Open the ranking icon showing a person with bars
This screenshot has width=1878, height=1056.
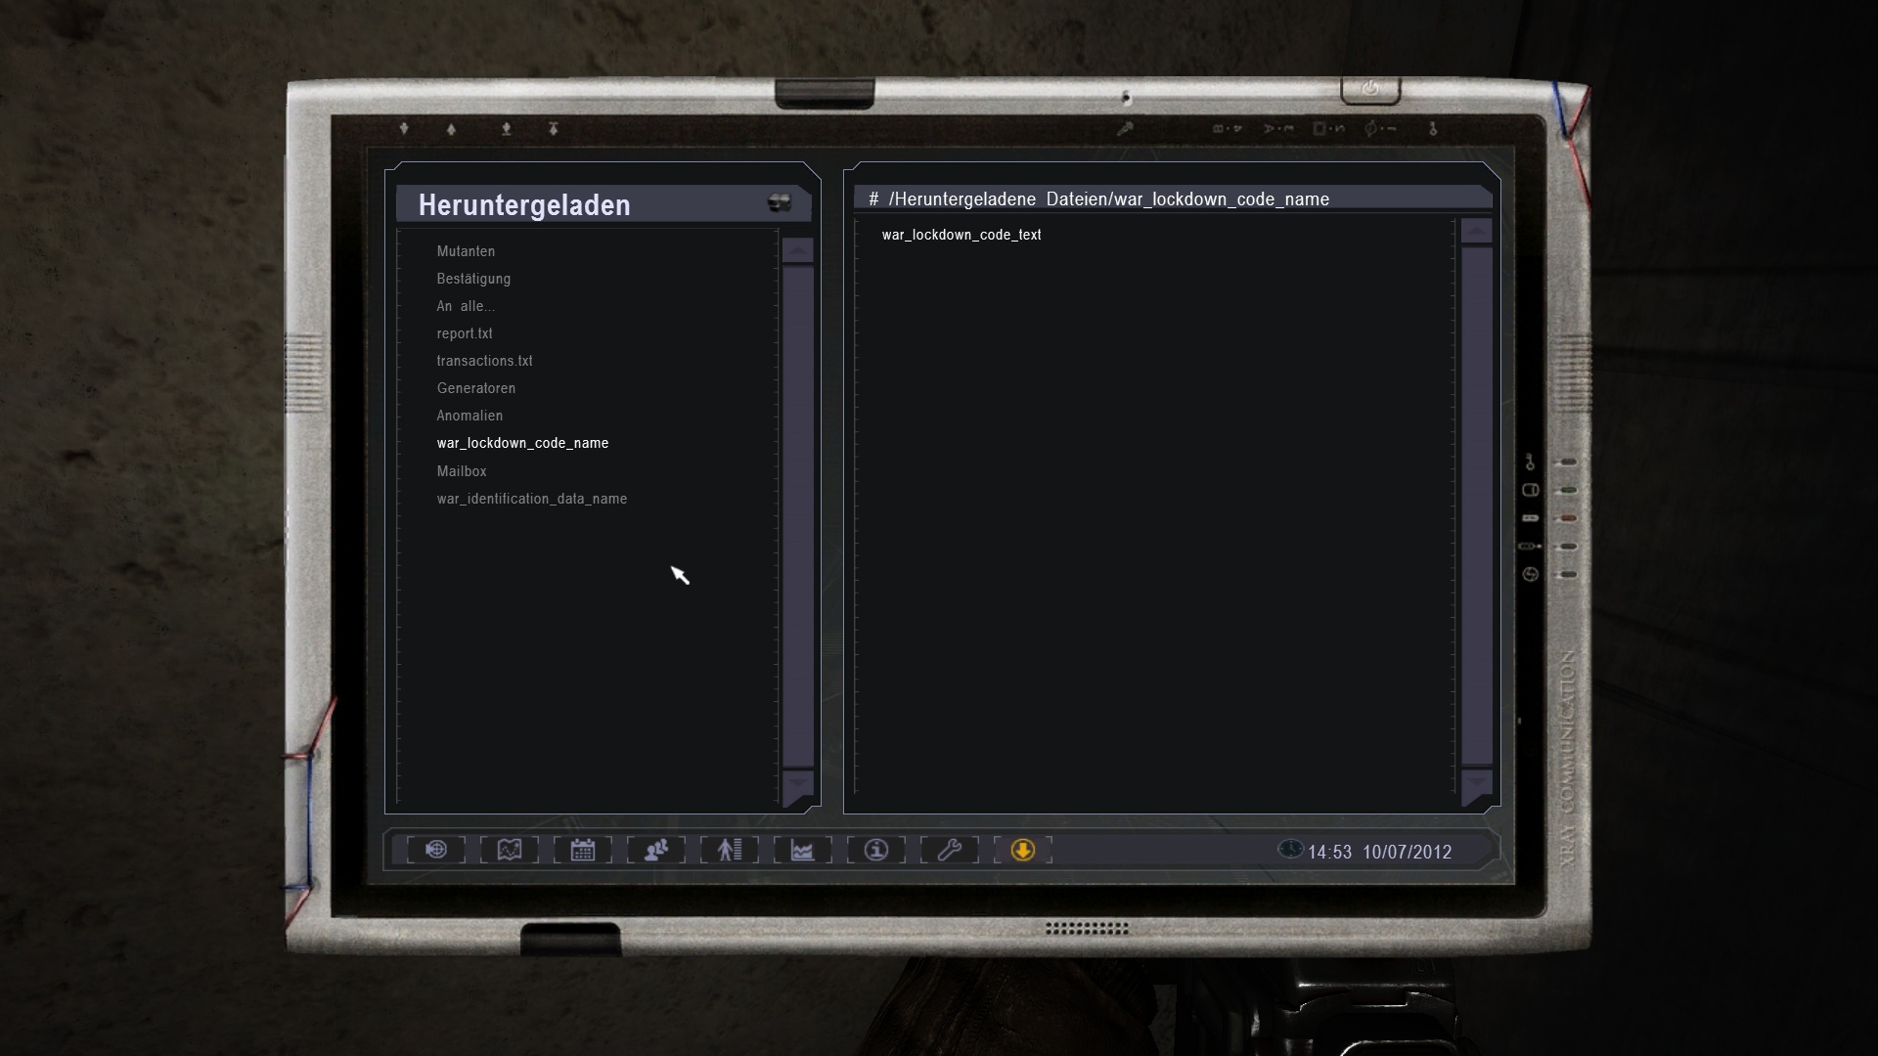point(729,851)
